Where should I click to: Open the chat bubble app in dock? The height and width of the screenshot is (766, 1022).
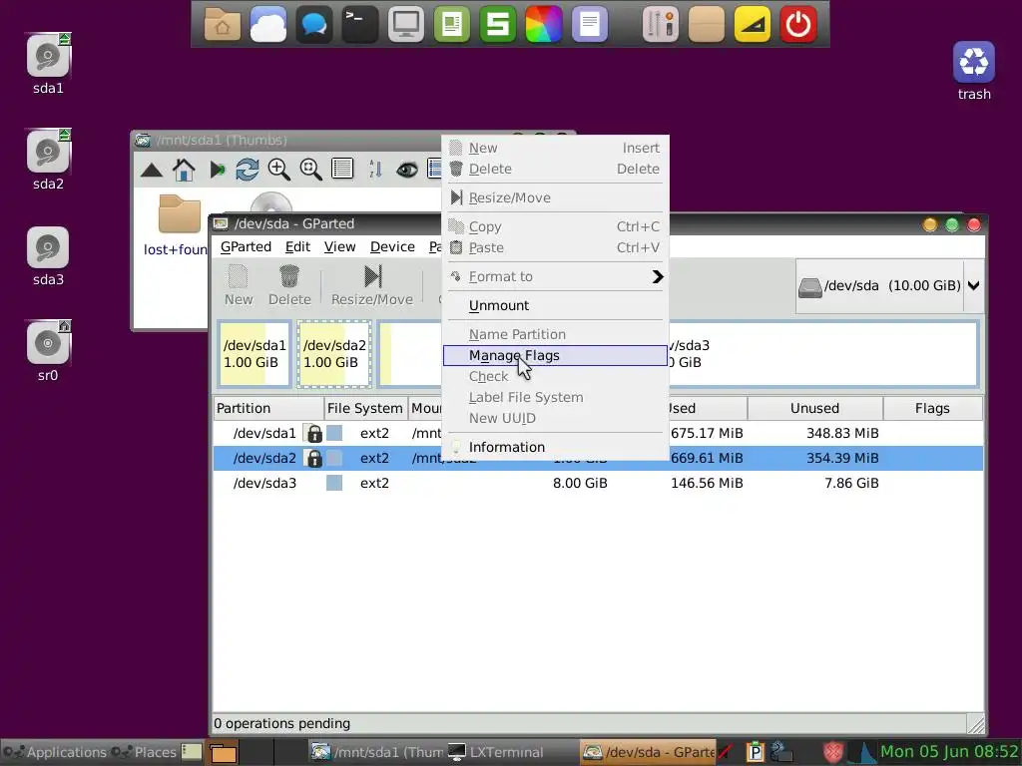(x=314, y=25)
